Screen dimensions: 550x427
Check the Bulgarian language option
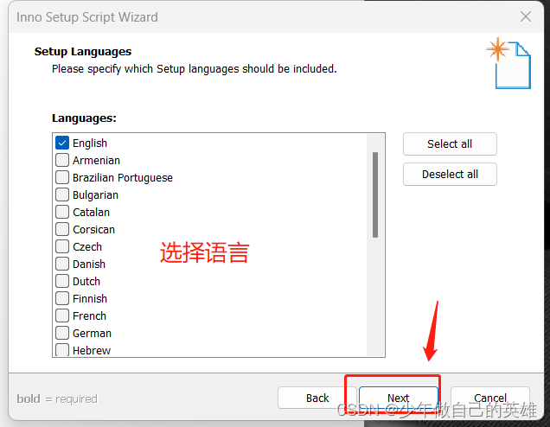[x=62, y=194]
